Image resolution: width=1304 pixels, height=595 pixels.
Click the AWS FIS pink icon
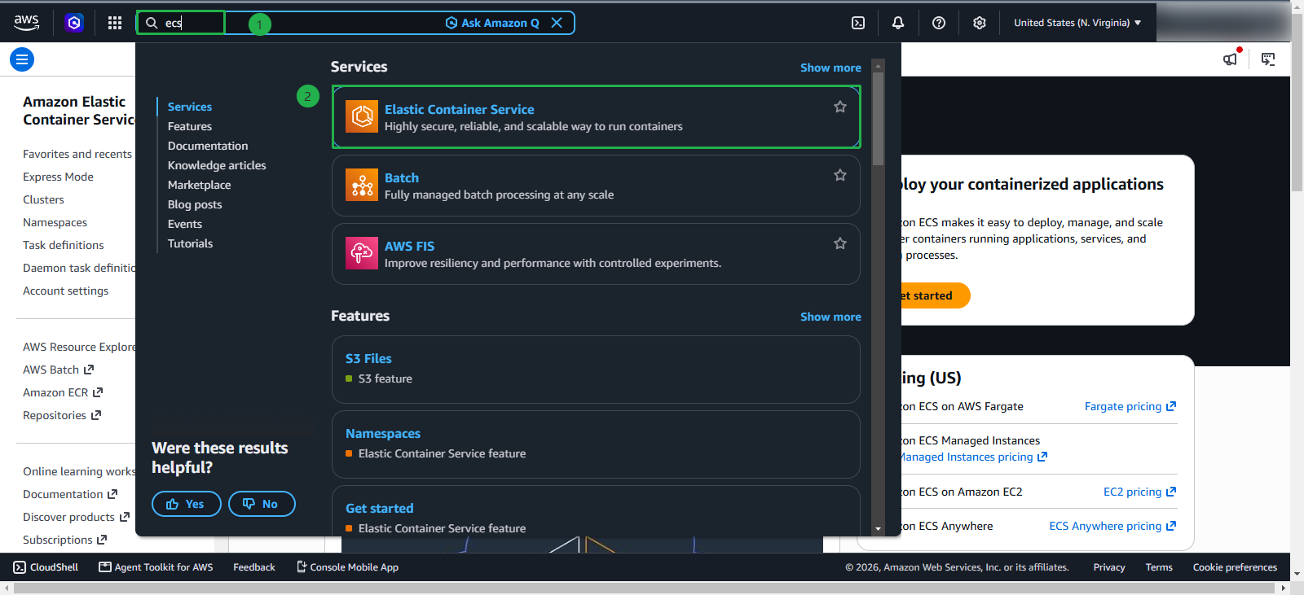tap(362, 253)
